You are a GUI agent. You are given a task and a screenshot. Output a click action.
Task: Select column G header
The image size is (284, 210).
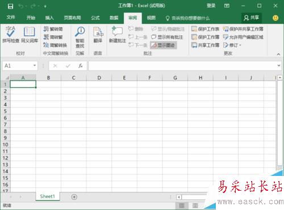point(175,78)
